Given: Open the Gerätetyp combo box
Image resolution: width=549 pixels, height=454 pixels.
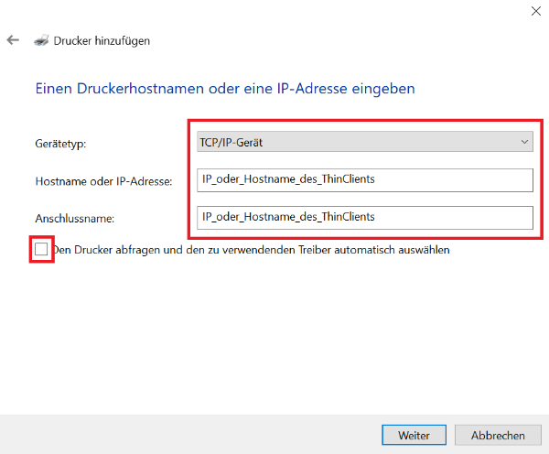Looking at the screenshot, I should (x=364, y=142).
